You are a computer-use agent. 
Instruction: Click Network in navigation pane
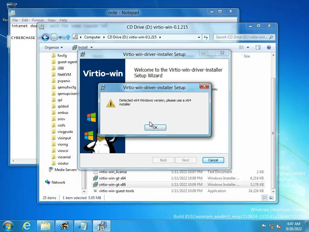(55, 182)
